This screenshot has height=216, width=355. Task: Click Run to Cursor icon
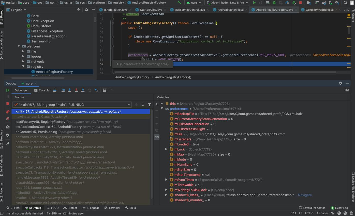(x=96, y=90)
